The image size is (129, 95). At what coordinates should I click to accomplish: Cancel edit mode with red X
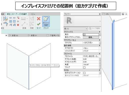tap(39, 19)
